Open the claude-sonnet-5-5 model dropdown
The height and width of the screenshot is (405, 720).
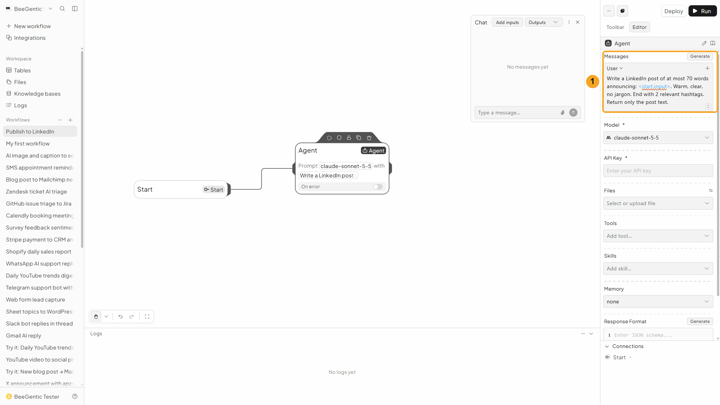pyautogui.click(x=658, y=138)
